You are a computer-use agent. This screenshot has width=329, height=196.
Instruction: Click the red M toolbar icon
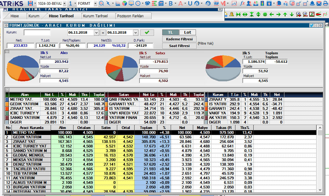(223, 3)
